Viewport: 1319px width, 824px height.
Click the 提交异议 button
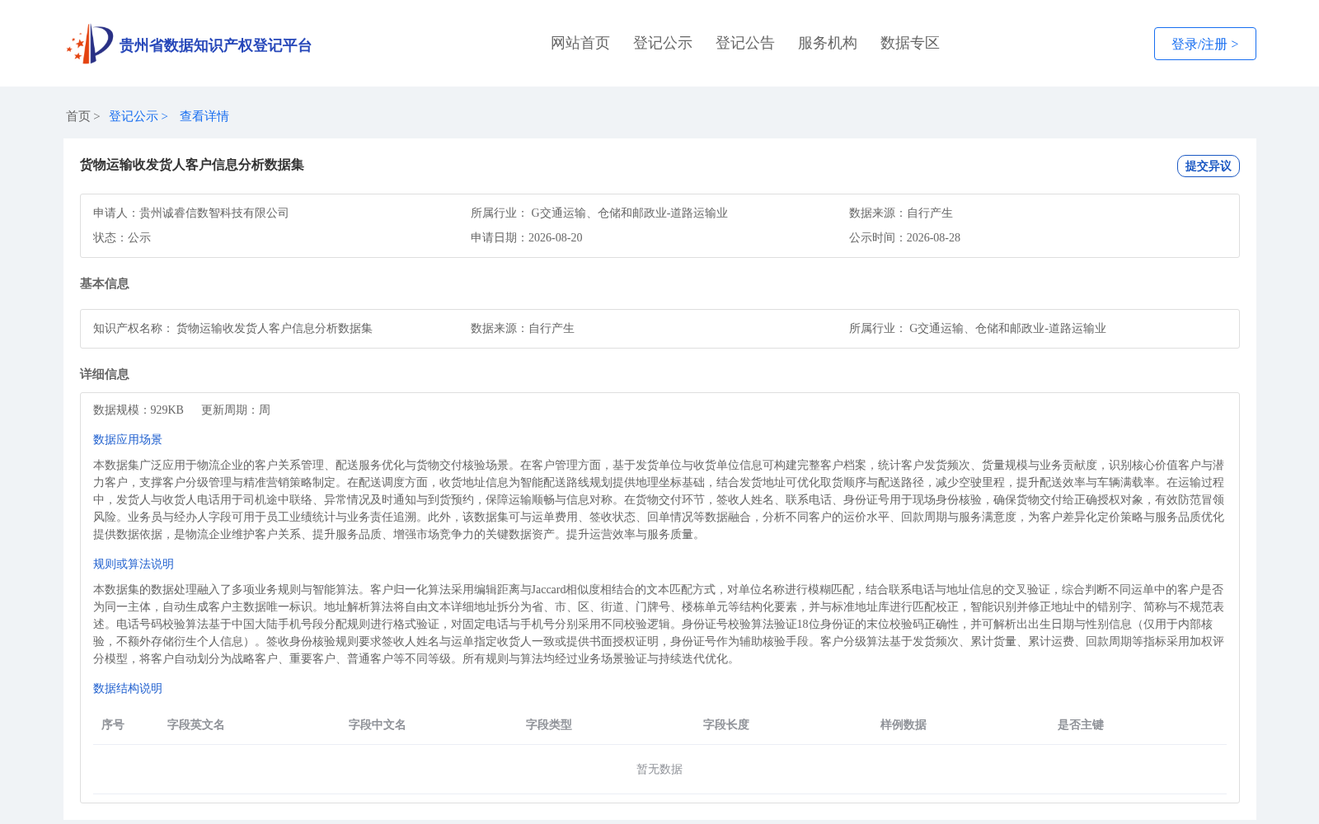click(1208, 166)
